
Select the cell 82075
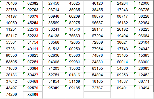(75, 23)
